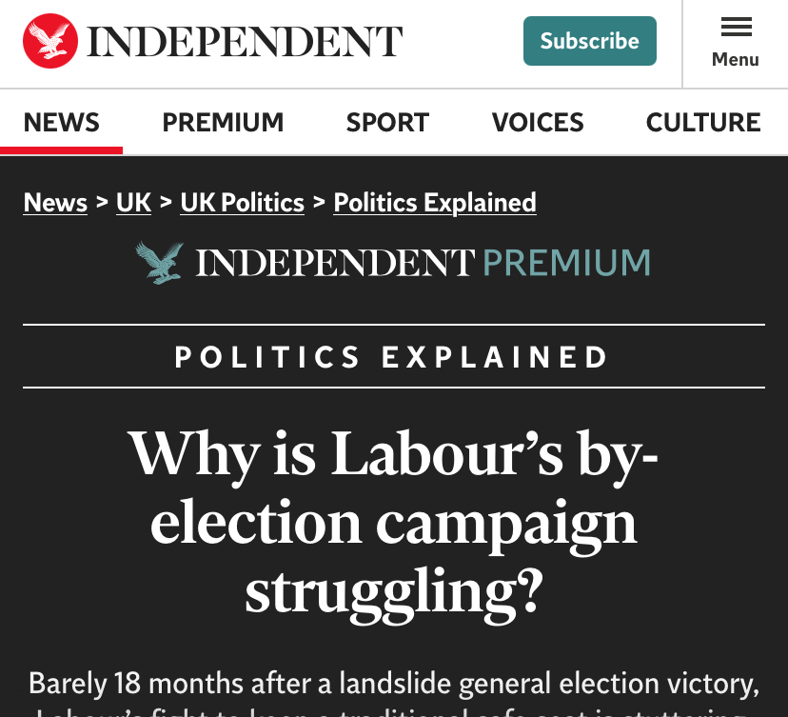Viewport: 788px width, 717px height.
Task: Click the News breadcrumb link
Action: pos(55,203)
